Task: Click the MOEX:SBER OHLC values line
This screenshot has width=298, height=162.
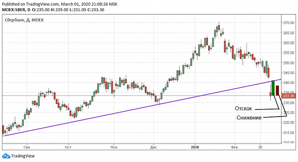Action: [53, 10]
